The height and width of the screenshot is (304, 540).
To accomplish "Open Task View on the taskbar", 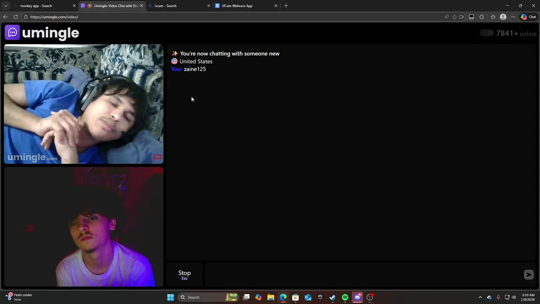I will tap(246, 297).
